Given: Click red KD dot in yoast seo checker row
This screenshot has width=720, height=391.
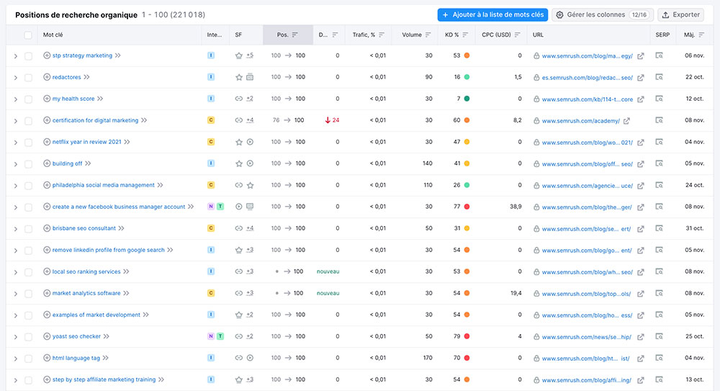Looking at the screenshot, I should [467, 336].
